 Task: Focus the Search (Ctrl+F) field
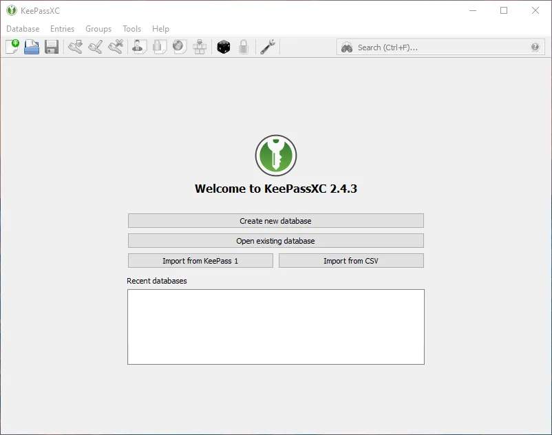[x=442, y=47]
